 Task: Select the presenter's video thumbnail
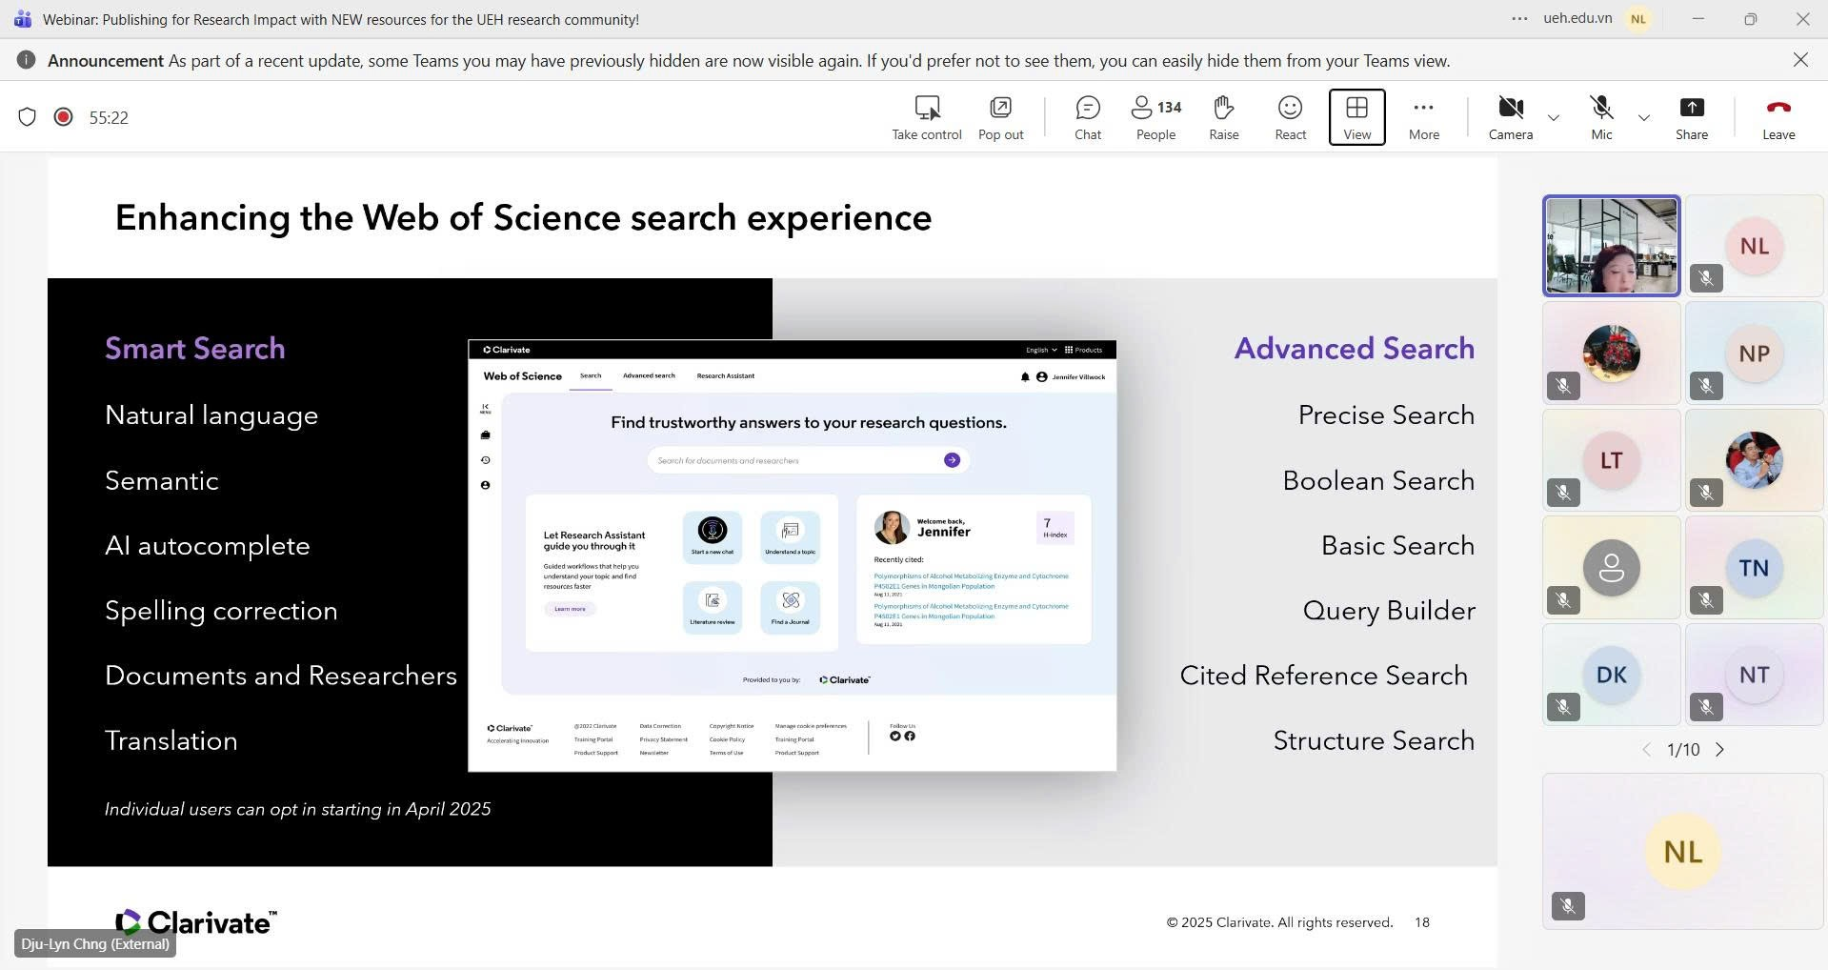click(x=1611, y=246)
